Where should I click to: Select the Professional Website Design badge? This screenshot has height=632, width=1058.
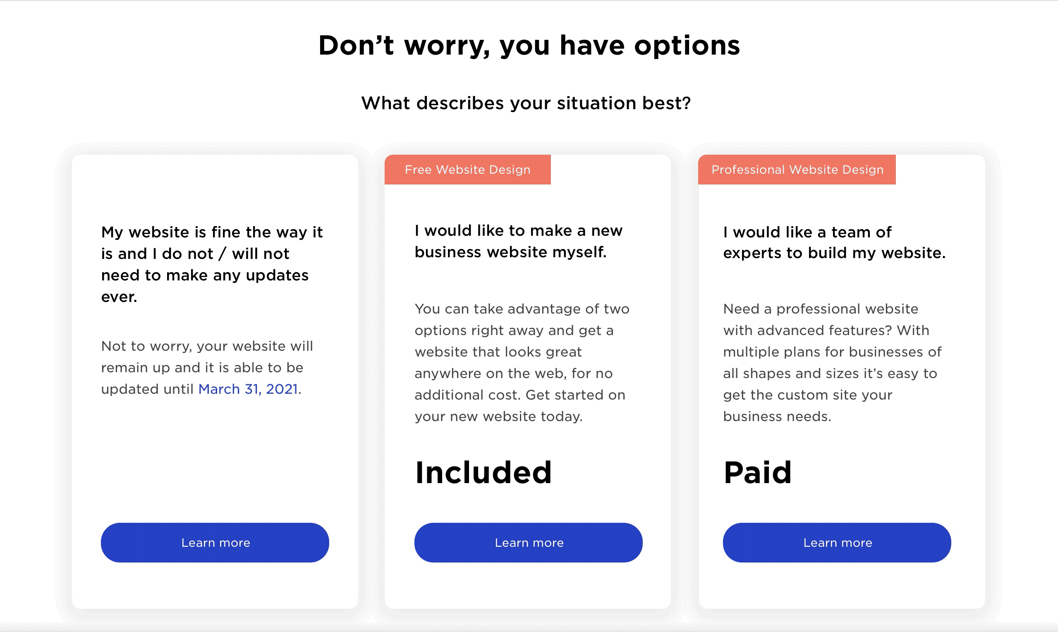tap(797, 170)
